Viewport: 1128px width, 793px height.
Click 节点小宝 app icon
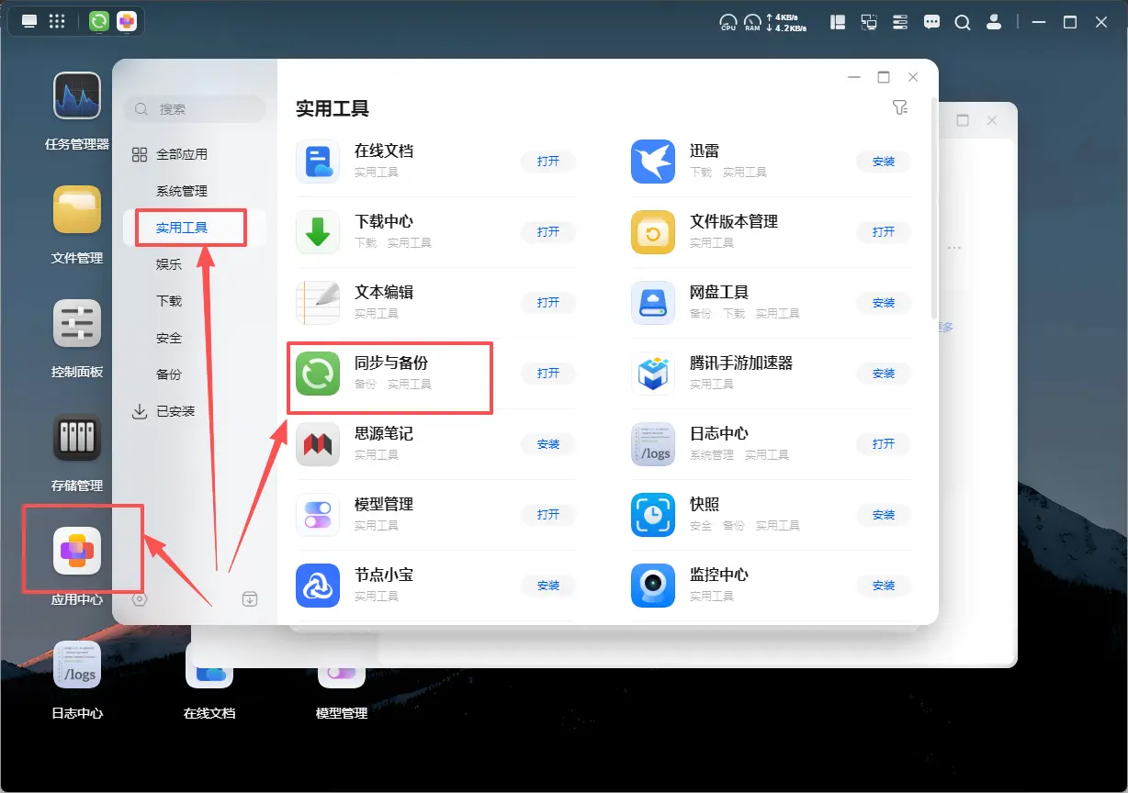point(318,586)
